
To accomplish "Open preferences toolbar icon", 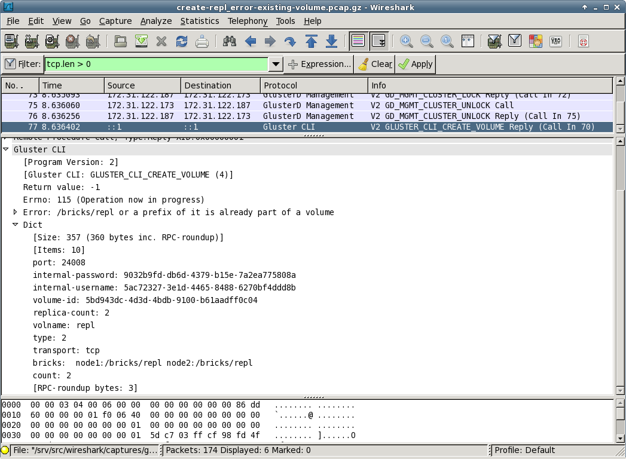I will pyautogui.click(x=555, y=41).
